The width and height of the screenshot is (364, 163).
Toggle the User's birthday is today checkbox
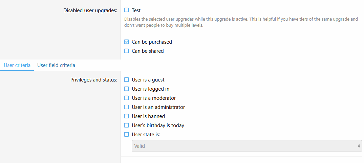click(127, 125)
